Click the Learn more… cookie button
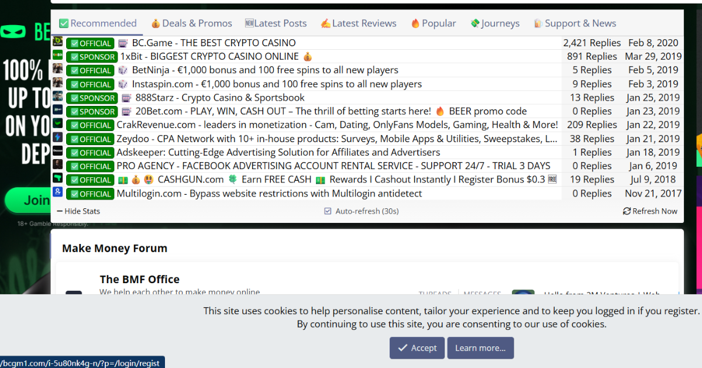Screen dimensions: 702x368 (480, 348)
